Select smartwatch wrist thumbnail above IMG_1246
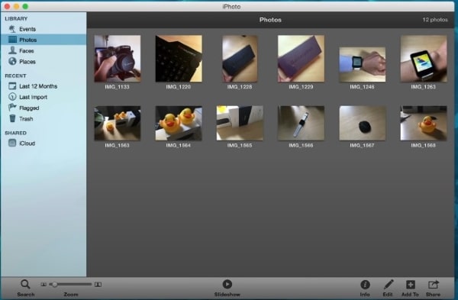 362,64
